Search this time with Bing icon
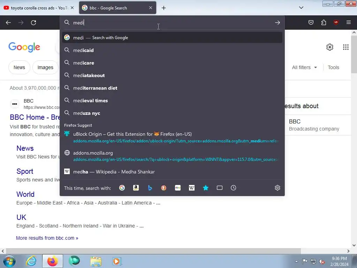Image resolution: width=357 pixels, height=268 pixels. tap(150, 188)
